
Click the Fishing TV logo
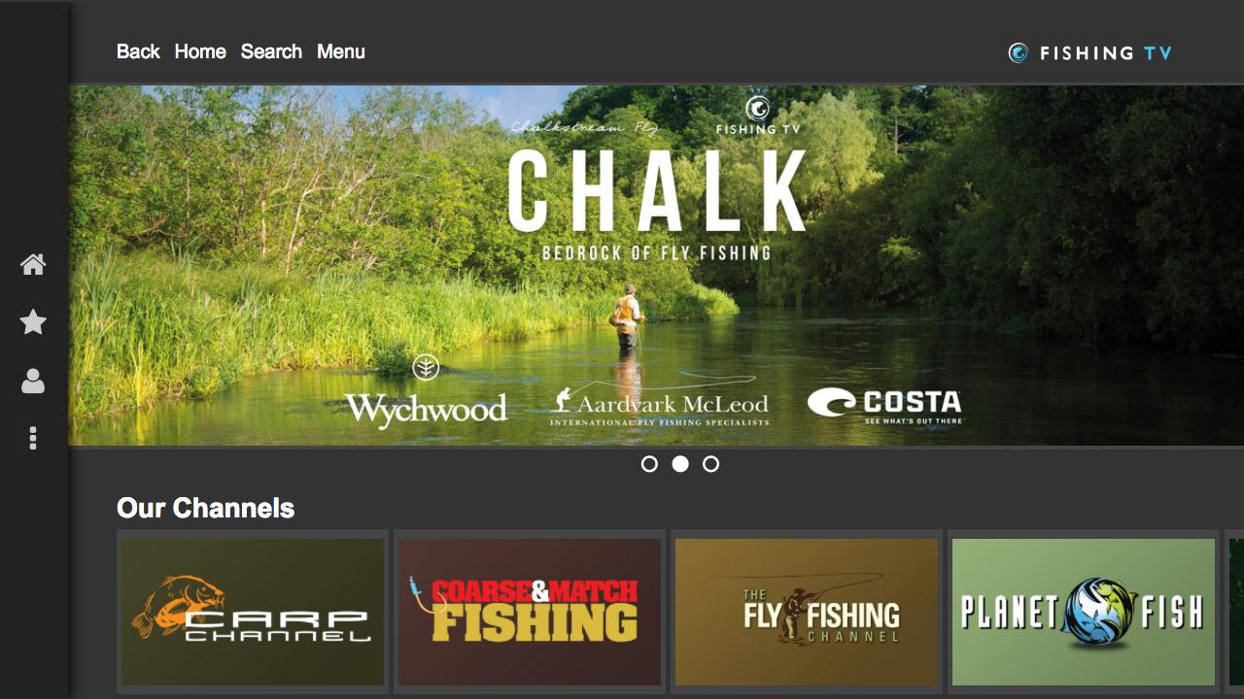click(1090, 52)
